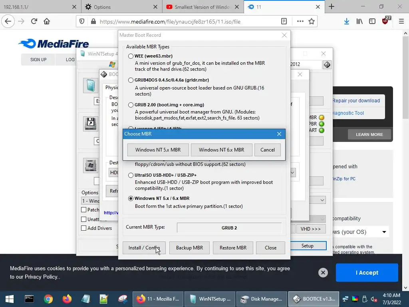Switch to WinNTSetup taskbar window
Screen dimensions: 409x307
[210, 299]
